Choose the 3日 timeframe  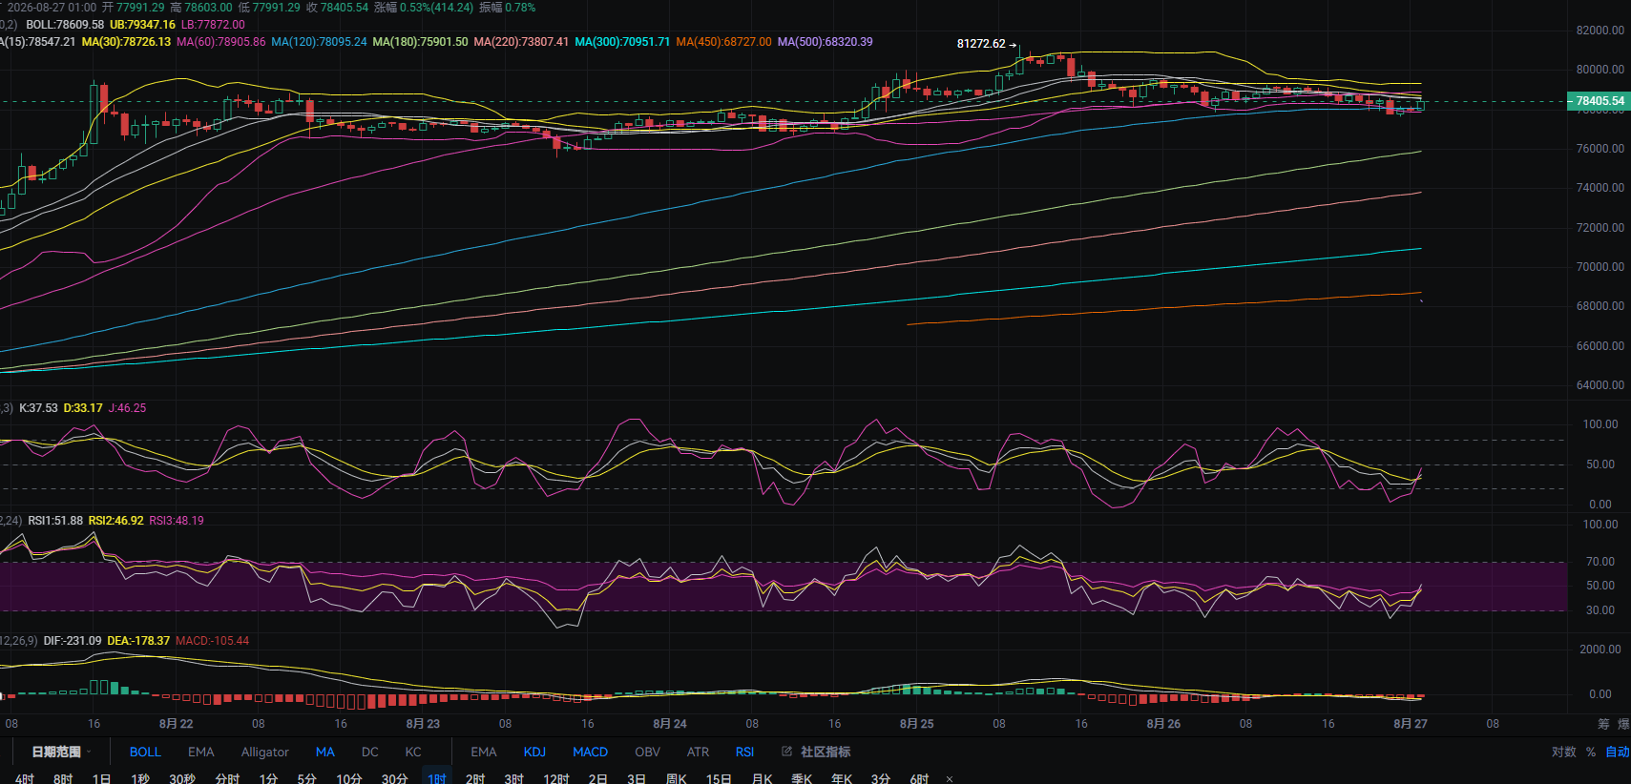click(x=637, y=778)
